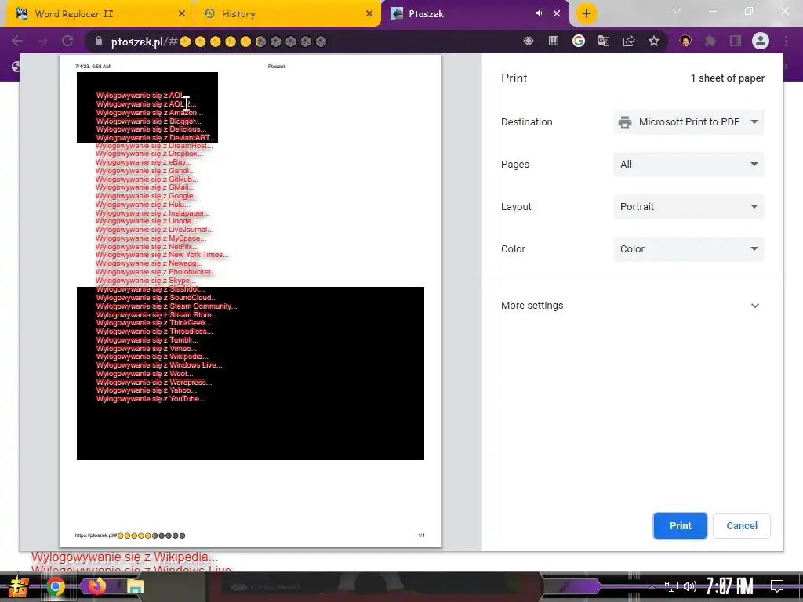
Task: Click the Google G icon
Action: coord(579,41)
